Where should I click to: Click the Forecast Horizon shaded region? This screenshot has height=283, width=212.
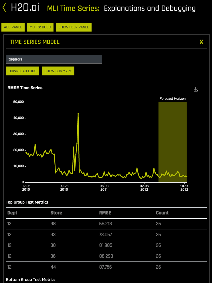(x=173, y=142)
